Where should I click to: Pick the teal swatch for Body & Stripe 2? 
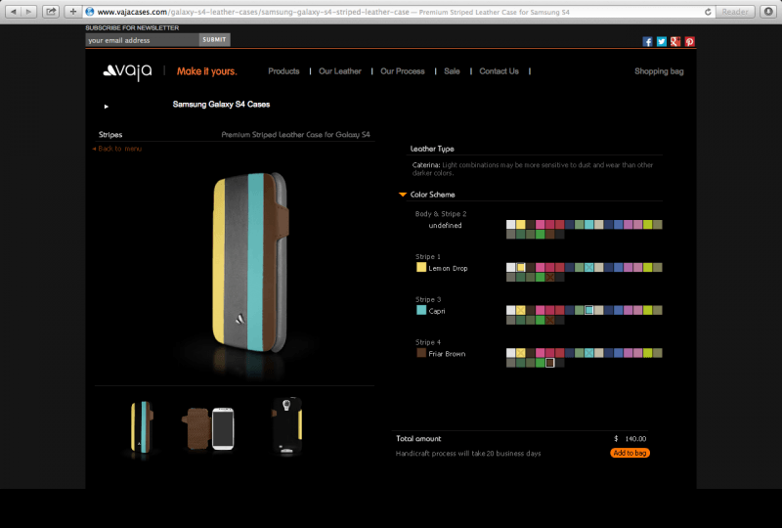click(x=589, y=225)
